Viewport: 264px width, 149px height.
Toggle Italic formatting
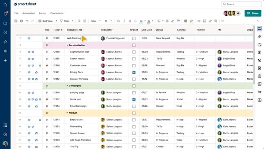(124, 21)
